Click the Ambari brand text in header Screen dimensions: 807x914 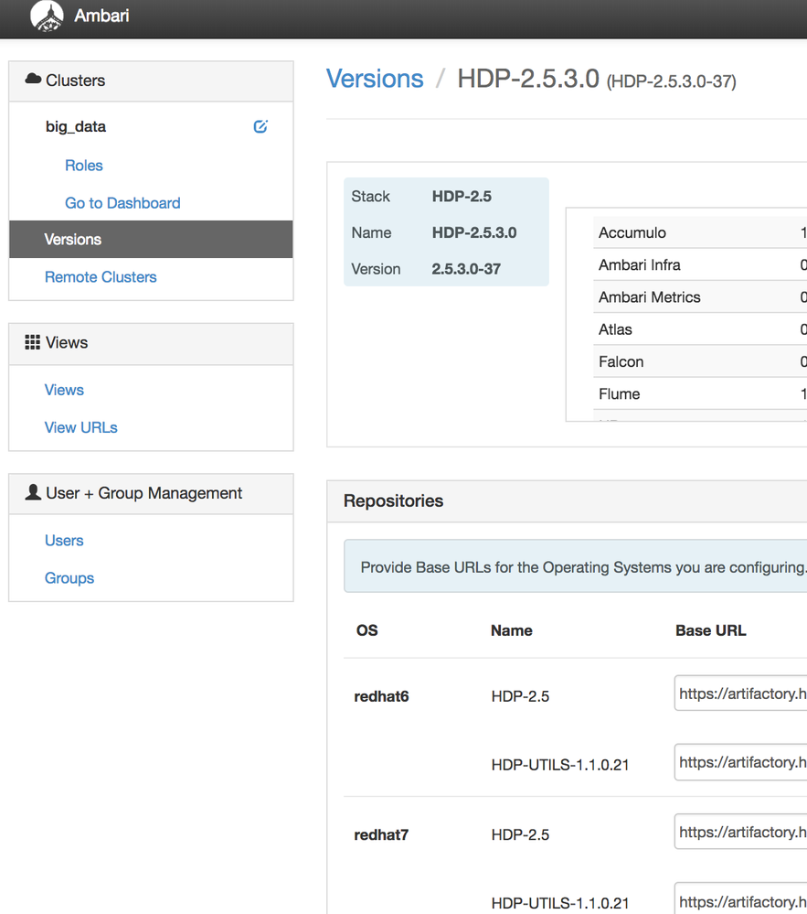click(101, 16)
